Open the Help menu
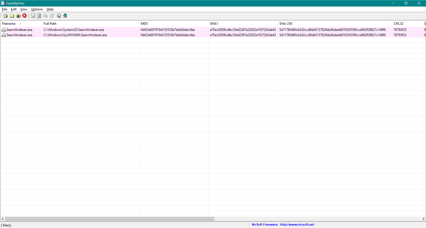The width and height of the screenshot is (426, 228). 50,9
